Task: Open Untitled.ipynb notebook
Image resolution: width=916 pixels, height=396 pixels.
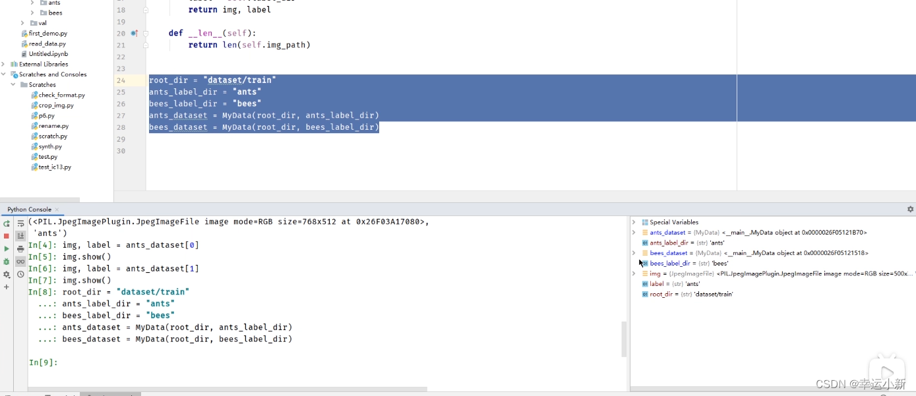Action: point(44,54)
